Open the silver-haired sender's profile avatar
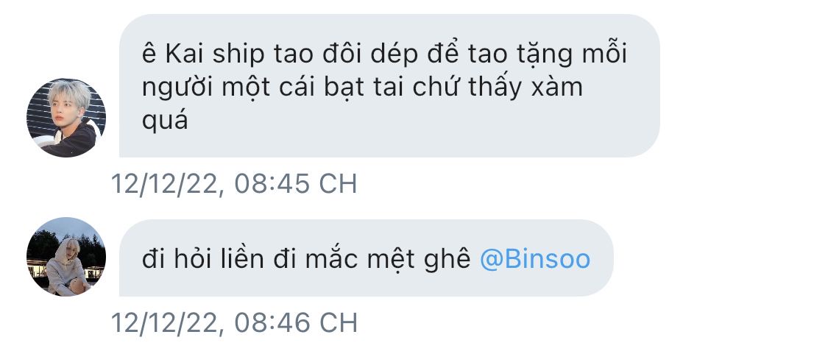828x354 pixels. (x=66, y=117)
